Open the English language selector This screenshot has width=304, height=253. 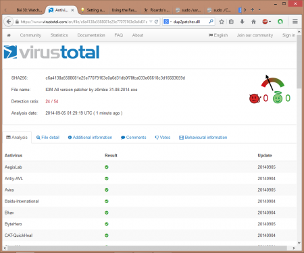218,35
